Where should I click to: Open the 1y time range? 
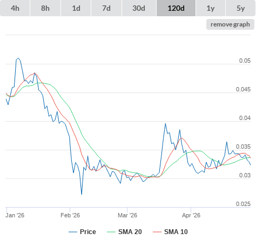click(x=211, y=8)
